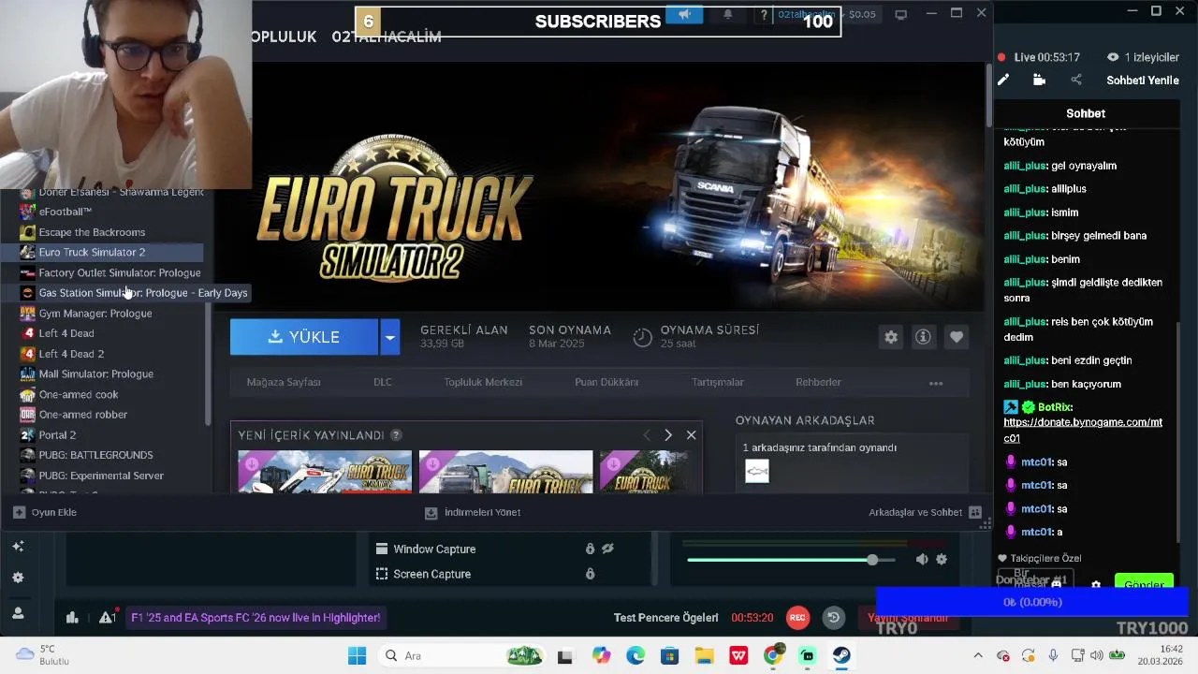Open Rehberler tab

818,382
